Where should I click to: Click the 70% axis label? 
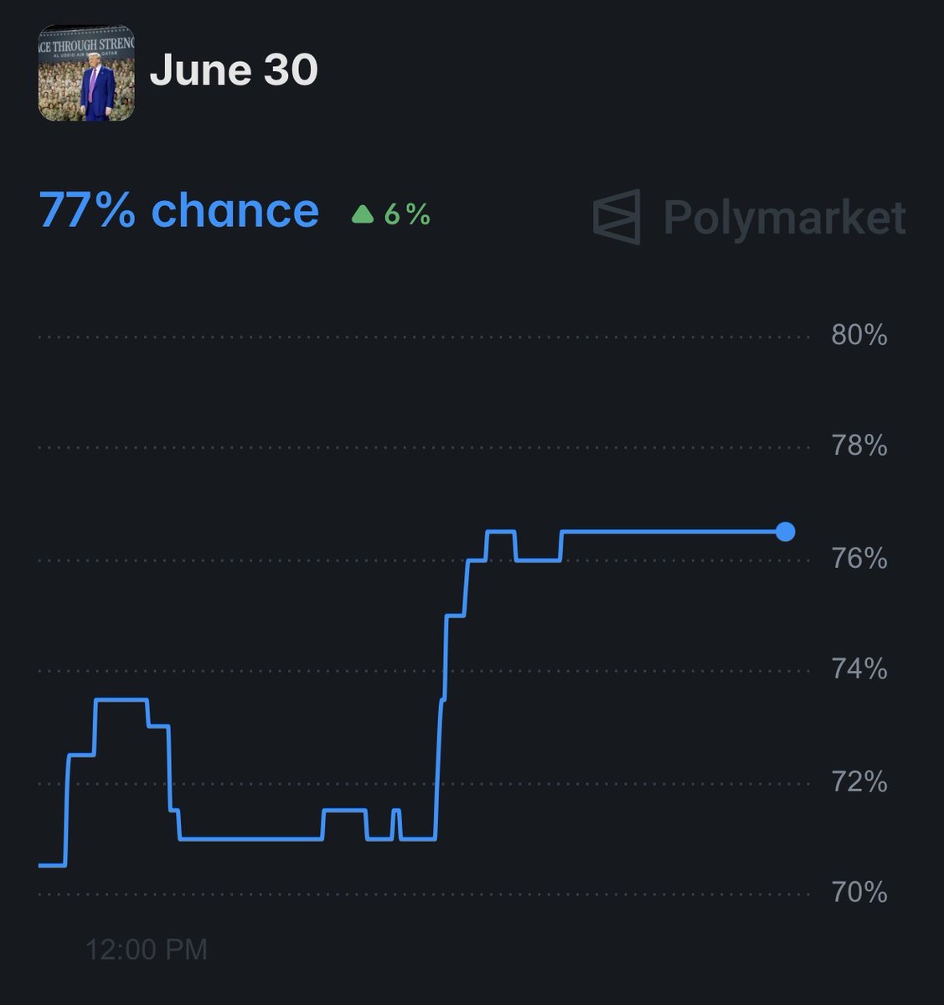click(859, 893)
